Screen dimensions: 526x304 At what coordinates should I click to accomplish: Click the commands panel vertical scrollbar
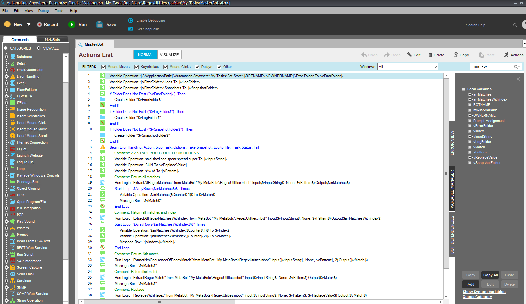pyautogui.click(x=66, y=171)
